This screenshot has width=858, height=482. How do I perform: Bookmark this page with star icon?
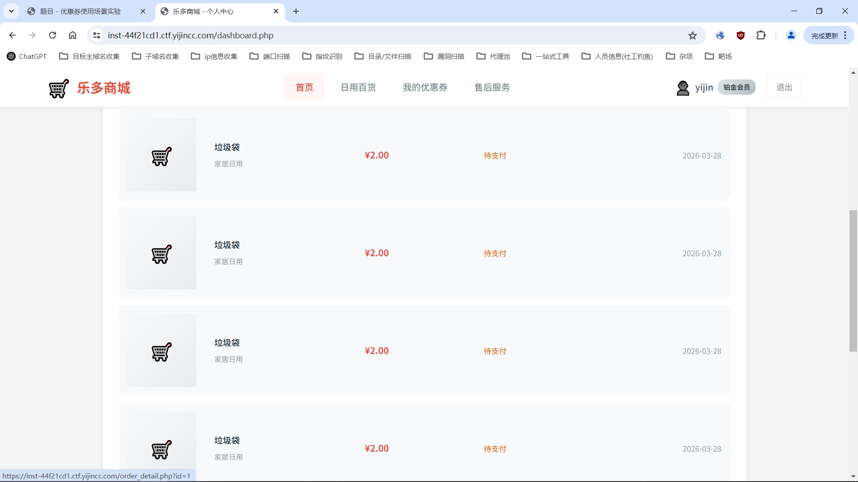point(693,35)
